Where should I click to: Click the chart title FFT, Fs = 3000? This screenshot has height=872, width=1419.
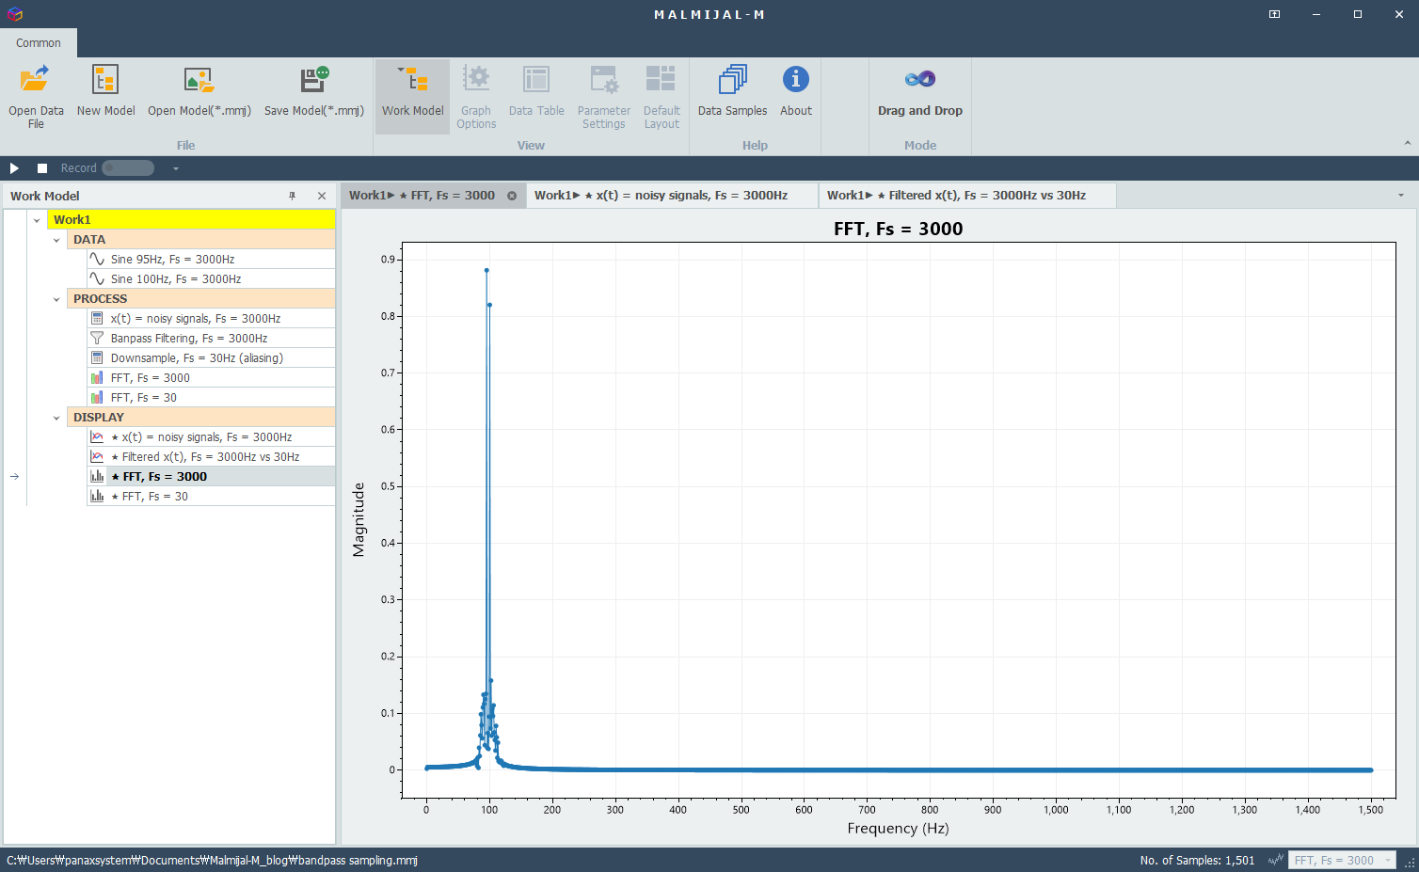tap(898, 229)
